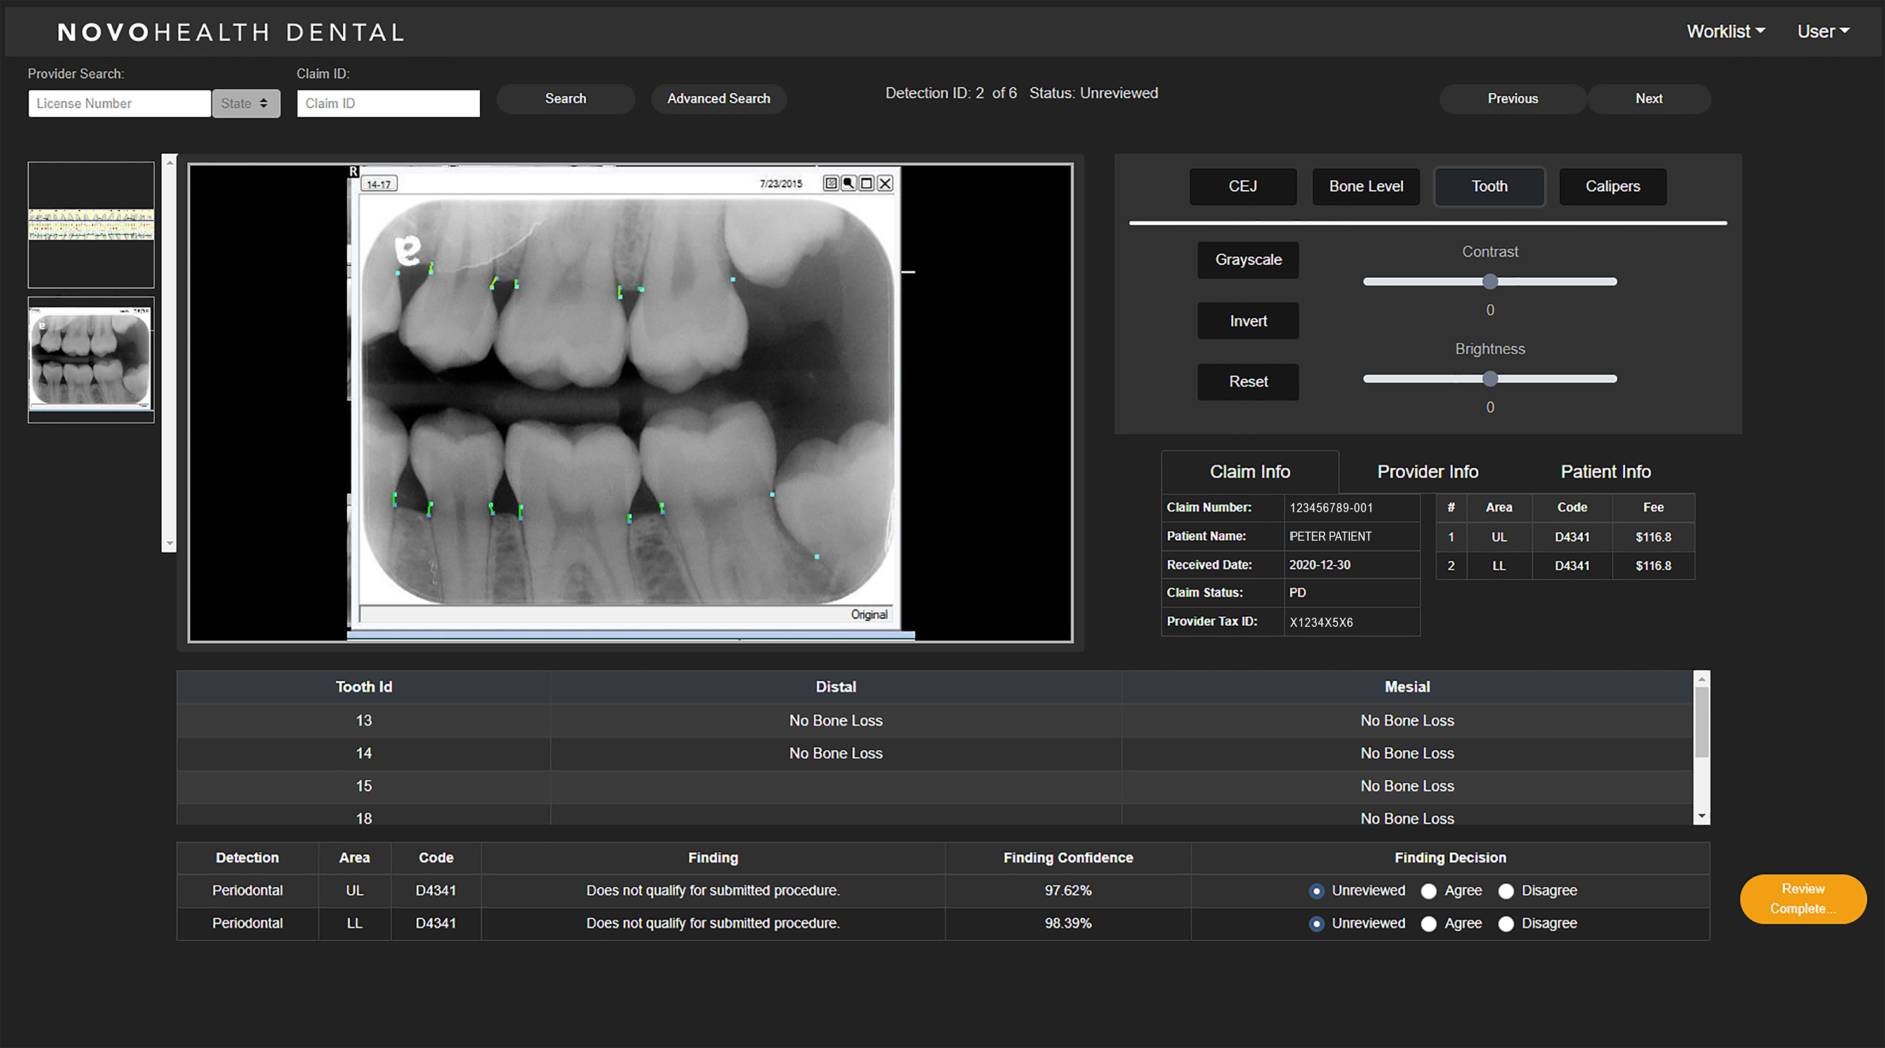Activate the CEJ annotation tool
The height and width of the screenshot is (1048, 1885).
tap(1243, 187)
